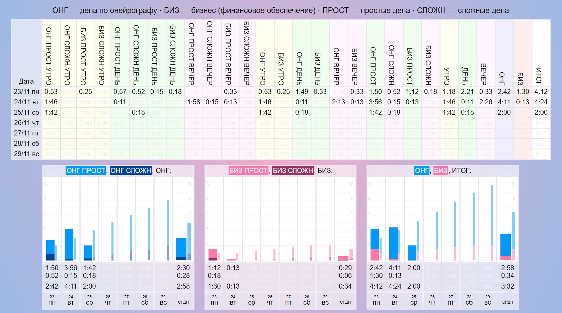Viewport: 562px width, 313px height.
Task: Click the СРДН average bar in the ОНГ chart
Action: [181, 249]
